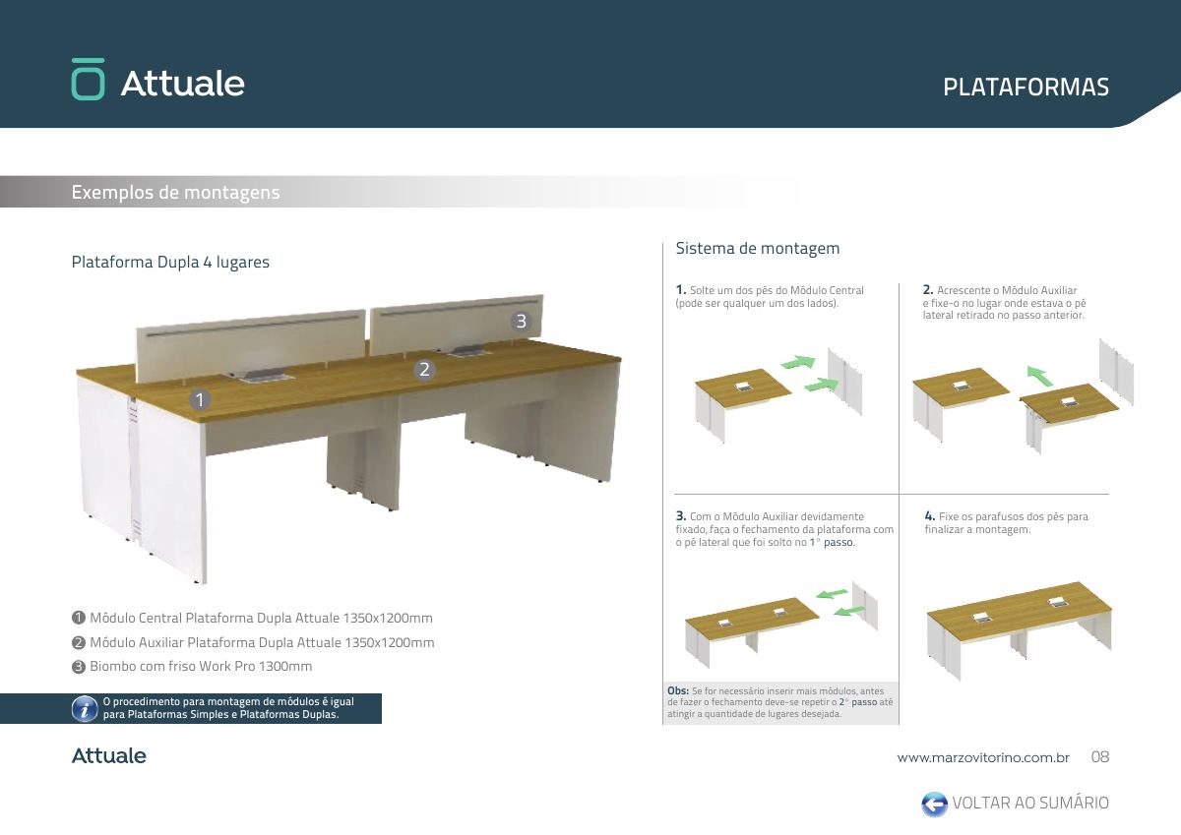Click VOLTAR AO SUMÁRIO link
Image resolution: width=1181 pixels, height=835 pixels.
1030,804
